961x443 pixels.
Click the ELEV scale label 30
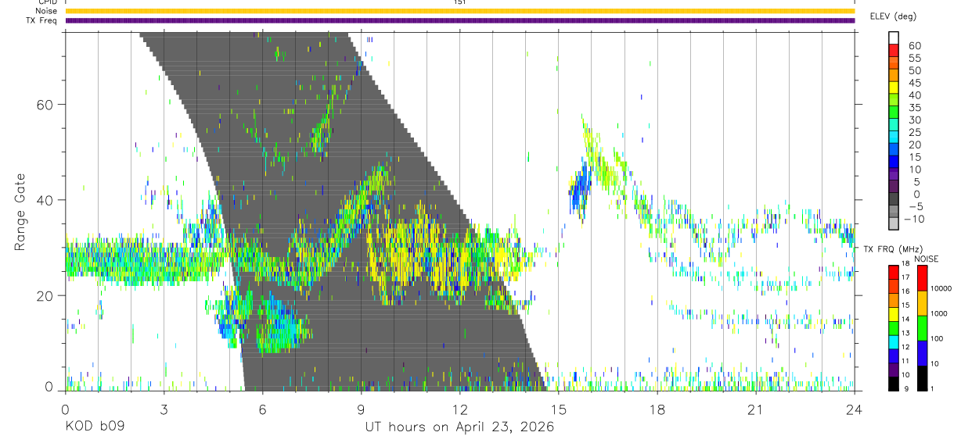pyautogui.click(x=914, y=120)
